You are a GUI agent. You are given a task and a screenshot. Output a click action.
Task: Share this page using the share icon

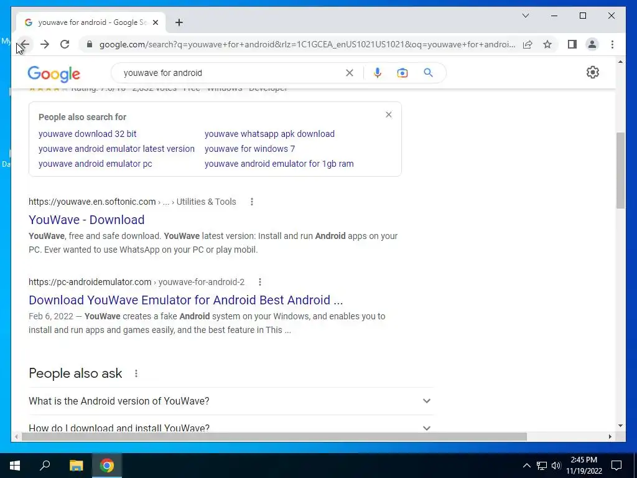(528, 44)
